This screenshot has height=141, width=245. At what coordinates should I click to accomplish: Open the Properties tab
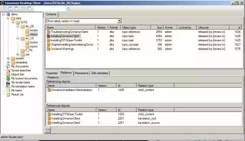(52, 73)
